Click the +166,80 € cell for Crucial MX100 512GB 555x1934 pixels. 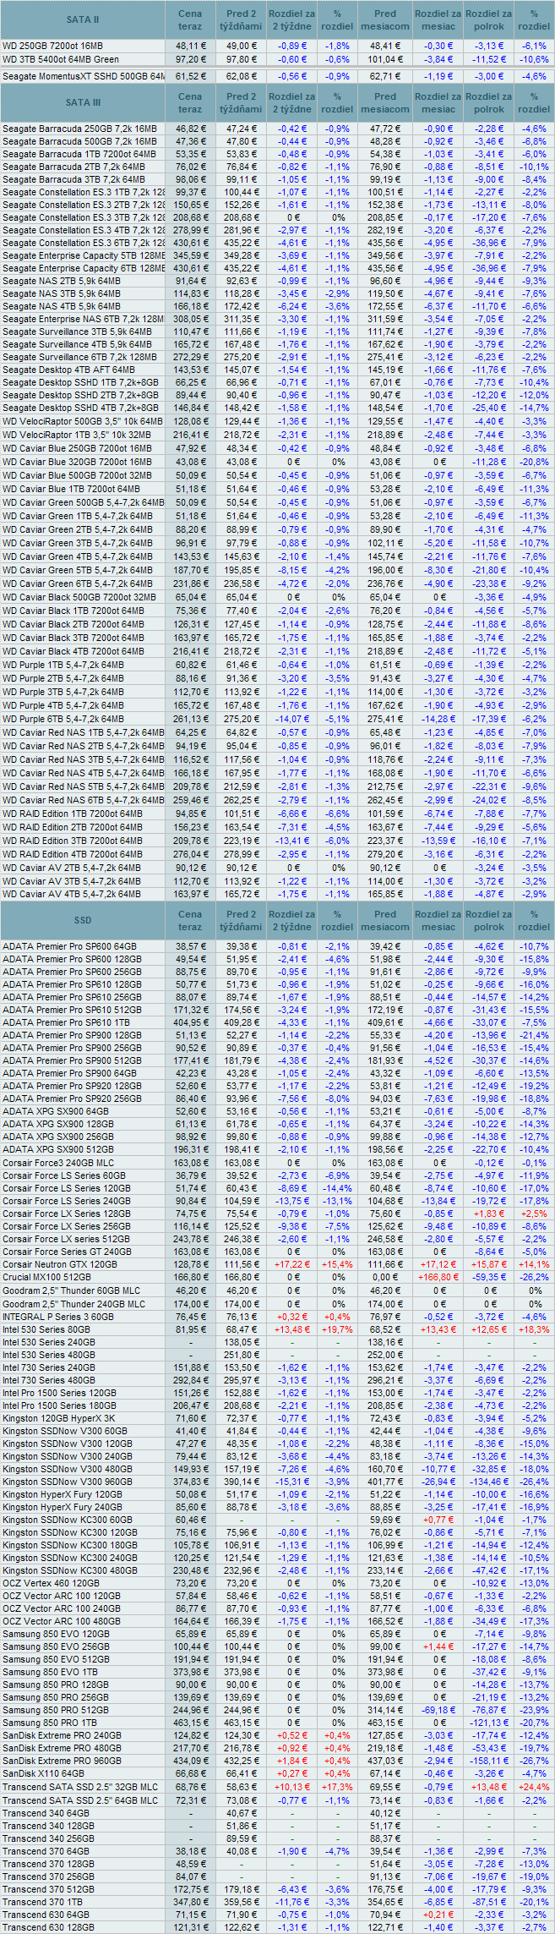(438, 1277)
